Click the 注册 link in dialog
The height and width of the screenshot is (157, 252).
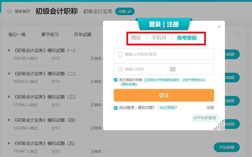coord(210,108)
